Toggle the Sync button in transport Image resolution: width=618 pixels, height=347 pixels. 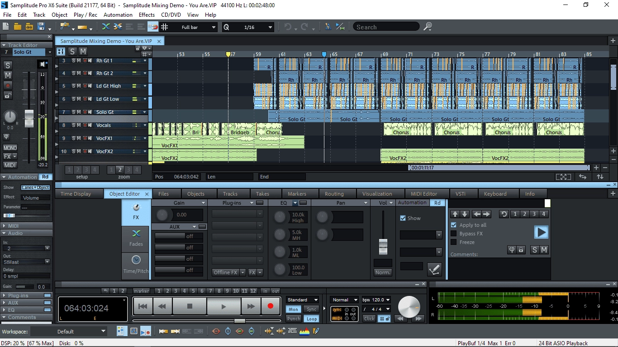[x=311, y=309]
